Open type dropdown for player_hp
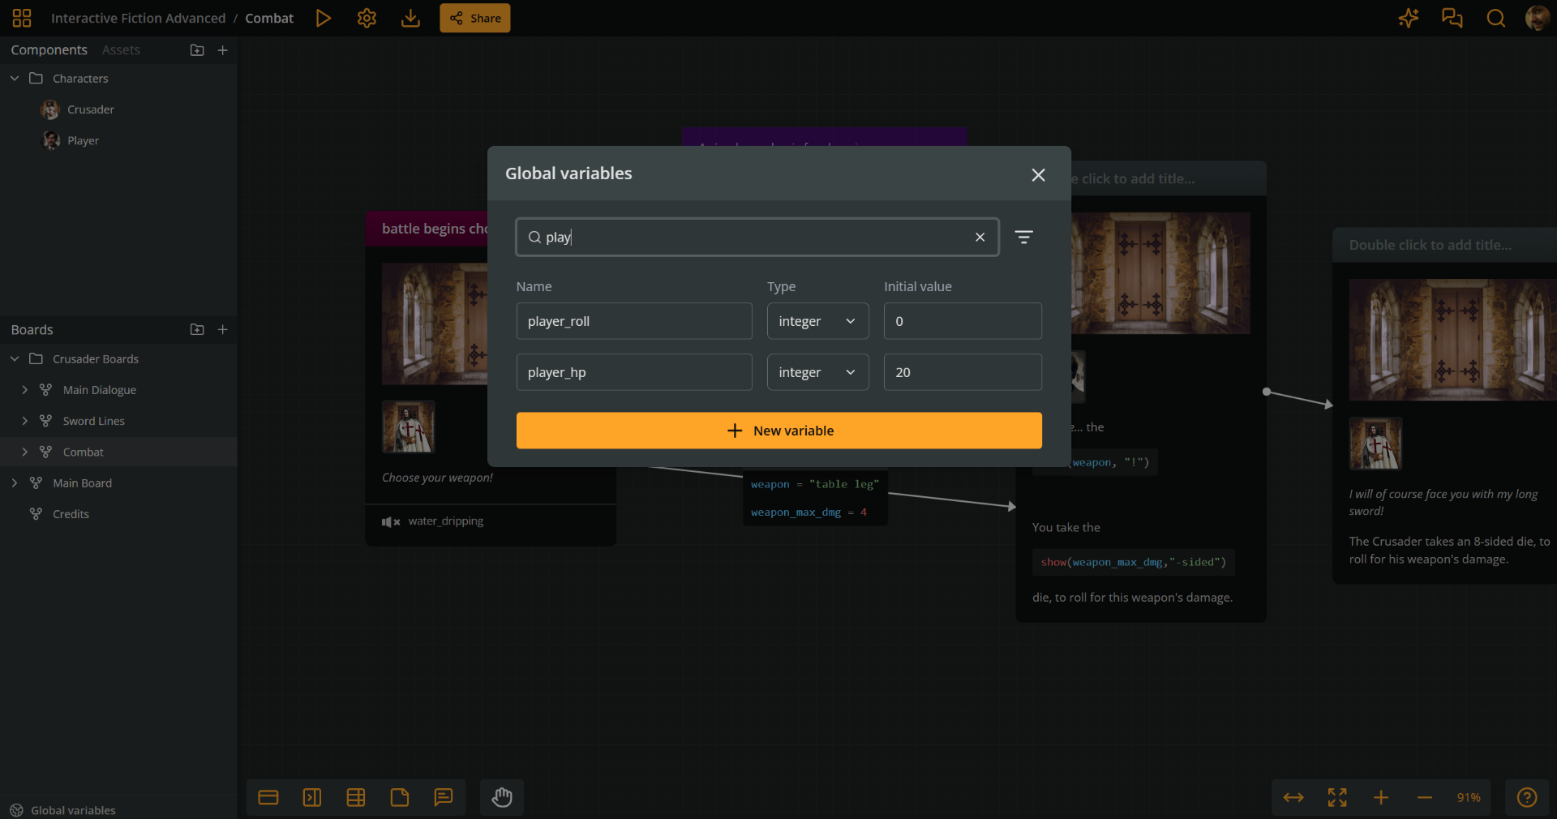This screenshot has height=819, width=1557. 817,372
